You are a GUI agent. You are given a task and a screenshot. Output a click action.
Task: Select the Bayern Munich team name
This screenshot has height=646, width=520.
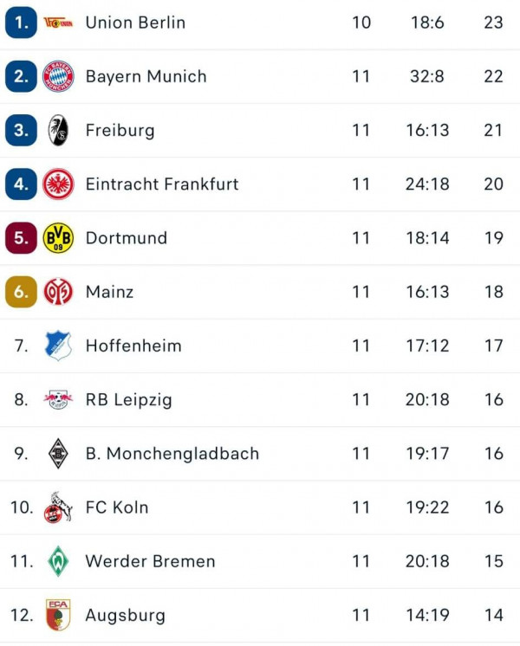click(x=146, y=76)
